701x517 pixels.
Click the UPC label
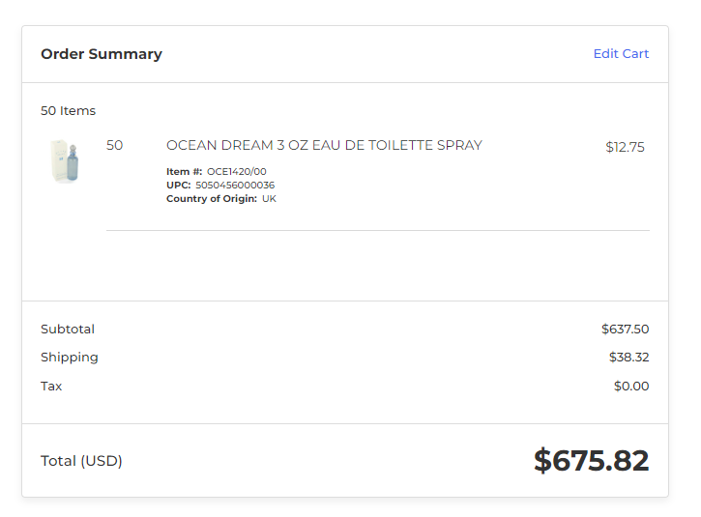click(178, 185)
